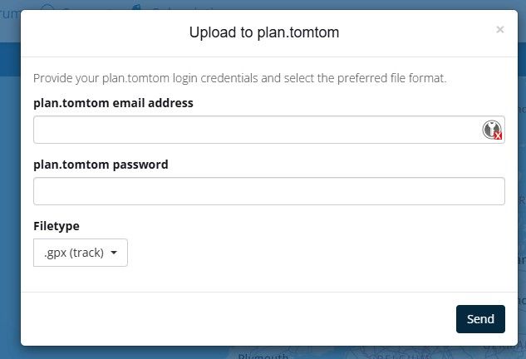Click the blank space right of Filetype dropdown

(315, 253)
